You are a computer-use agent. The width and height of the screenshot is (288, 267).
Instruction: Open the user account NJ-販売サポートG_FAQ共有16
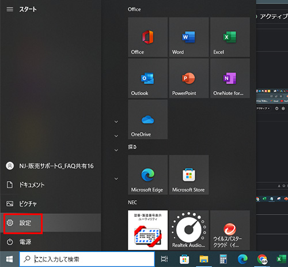(x=51, y=166)
